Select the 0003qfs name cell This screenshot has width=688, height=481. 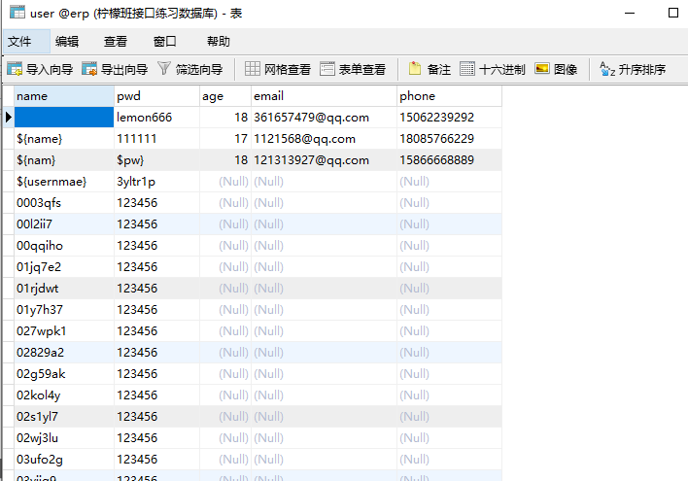click(x=64, y=203)
